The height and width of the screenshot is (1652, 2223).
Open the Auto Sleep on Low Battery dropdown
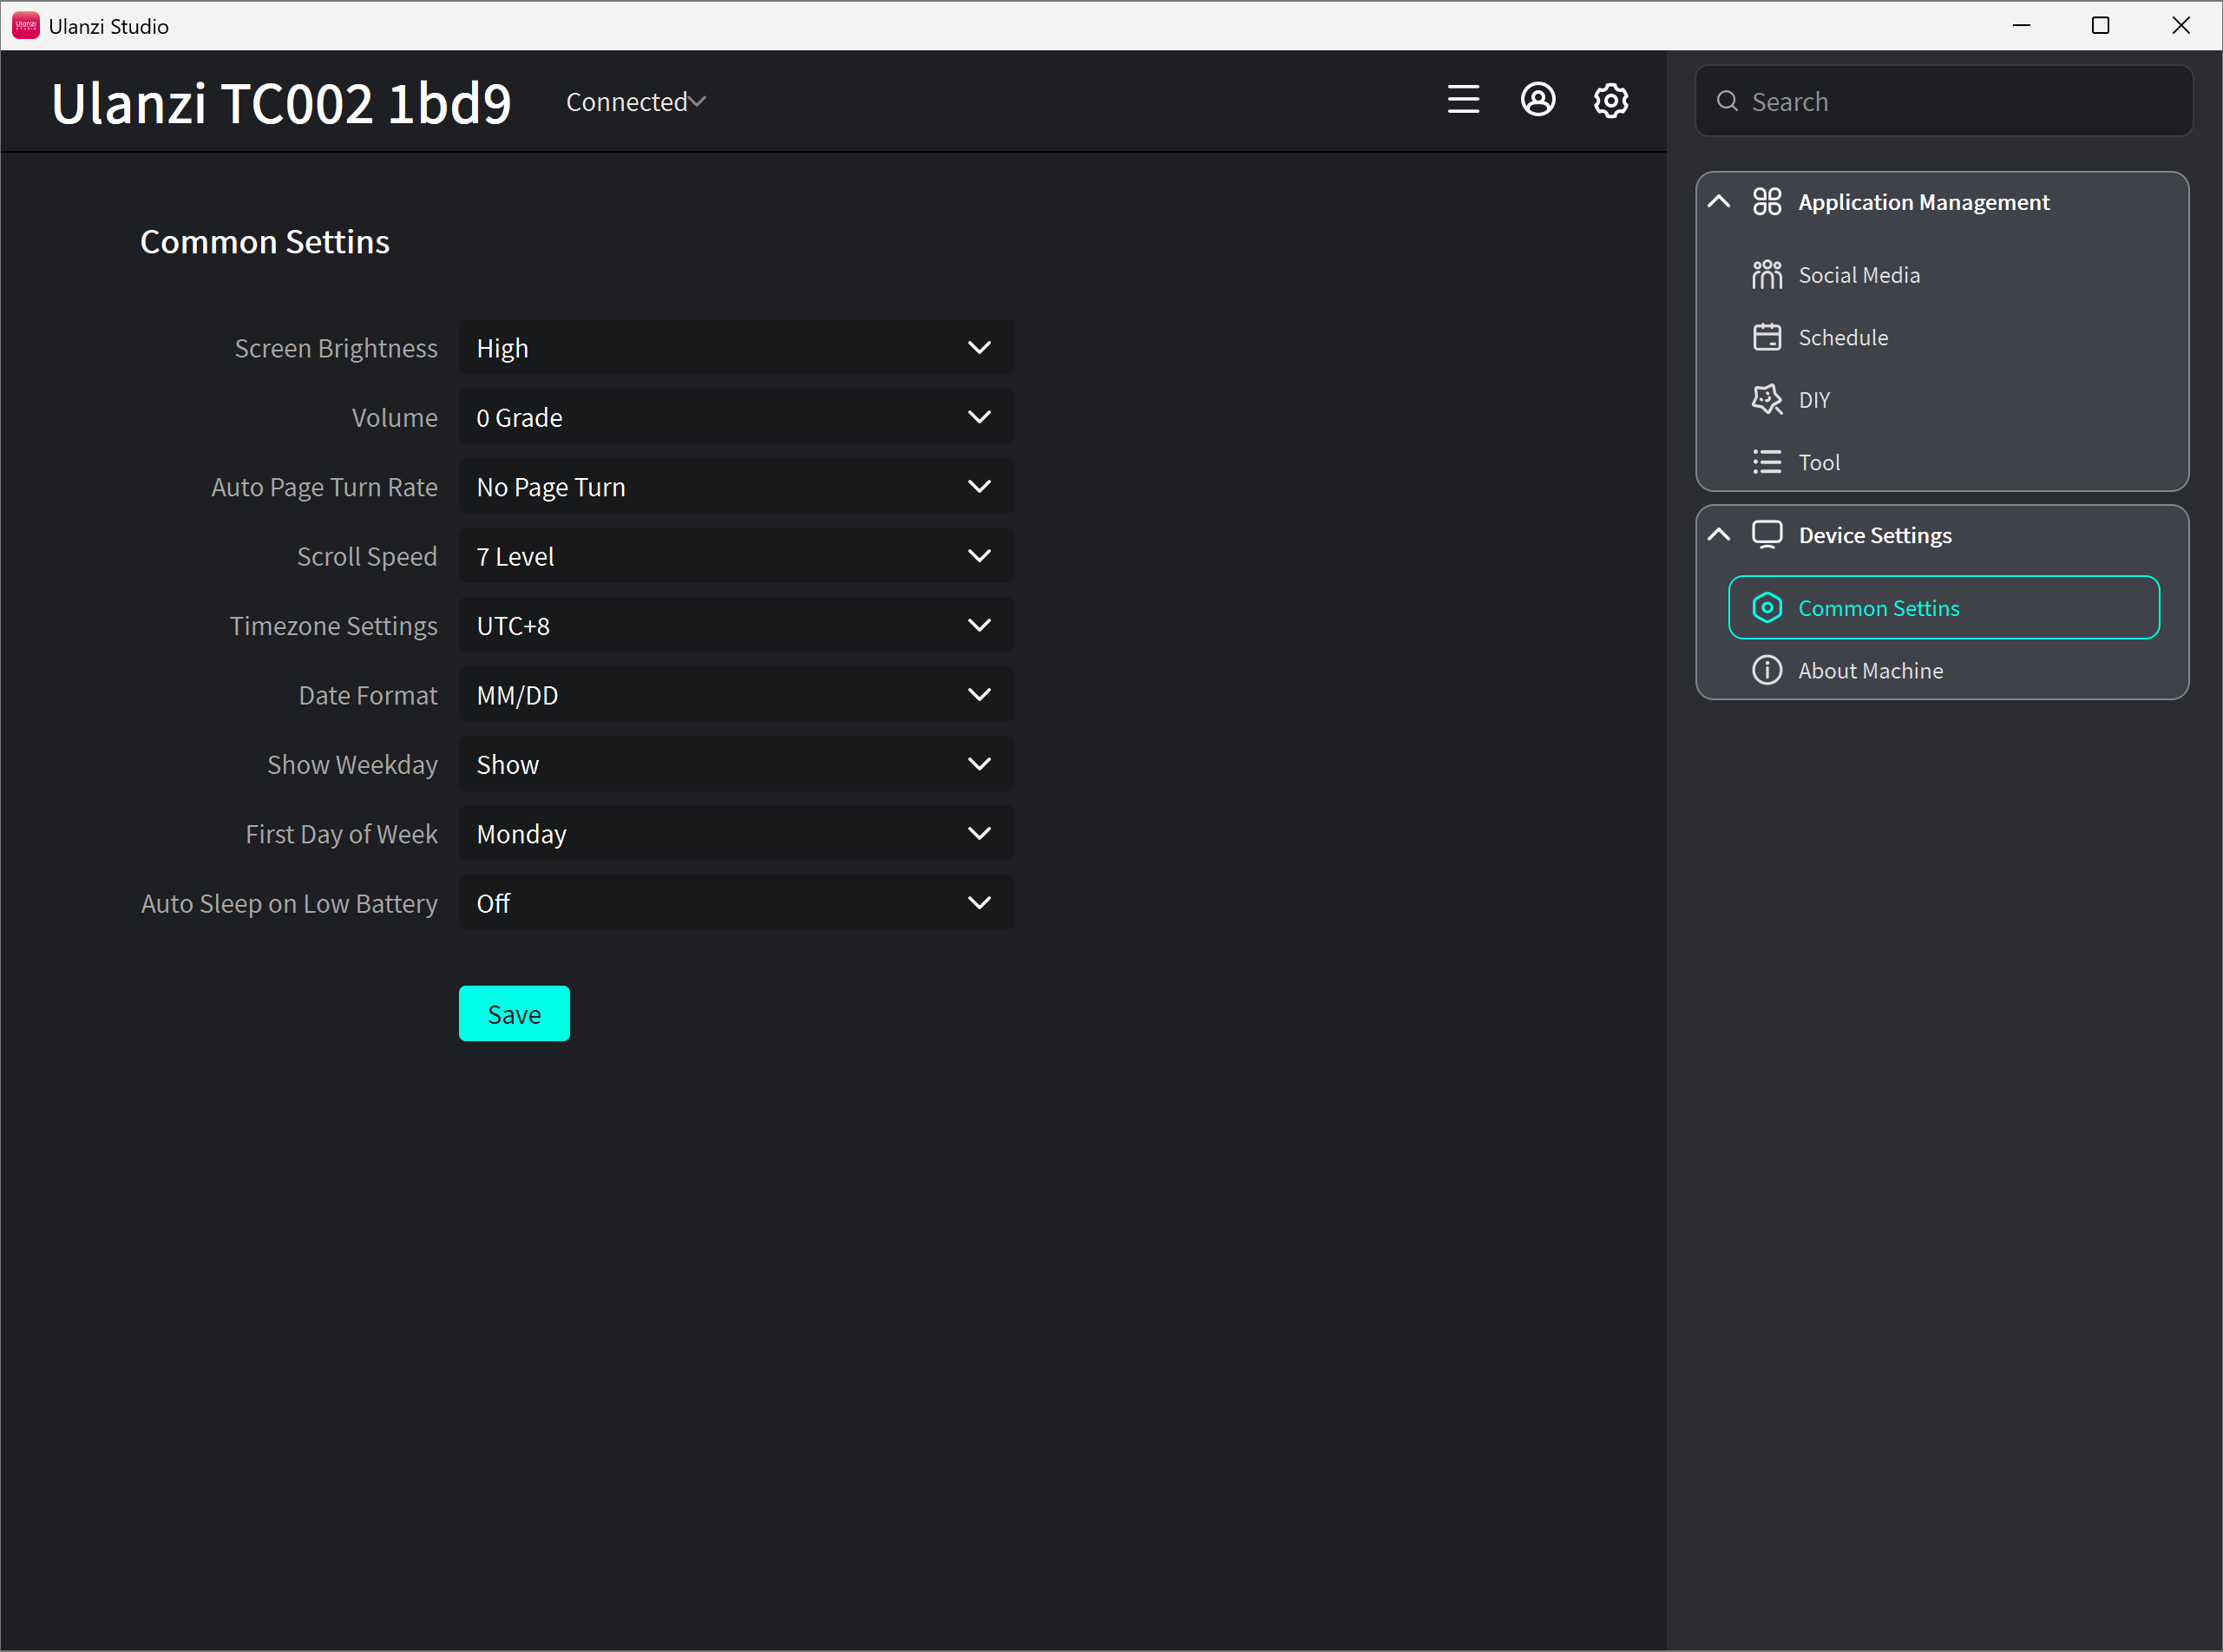[x=736, y=903]
